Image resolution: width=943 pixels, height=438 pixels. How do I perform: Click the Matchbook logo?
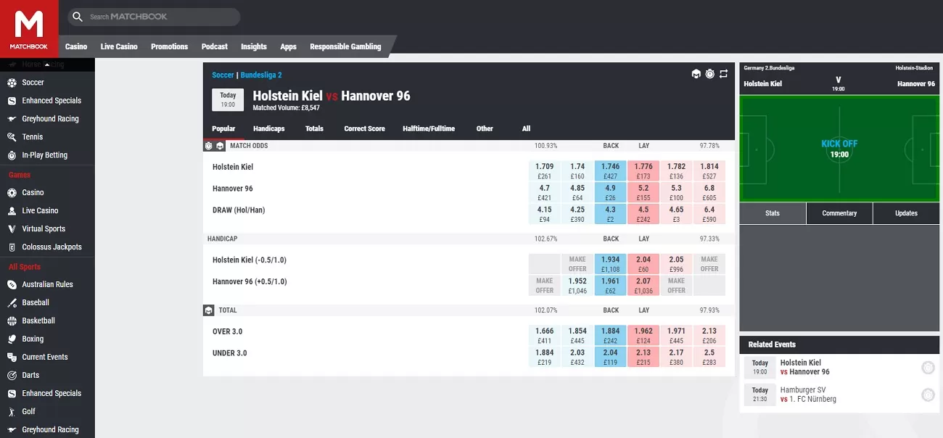[28, 29]
